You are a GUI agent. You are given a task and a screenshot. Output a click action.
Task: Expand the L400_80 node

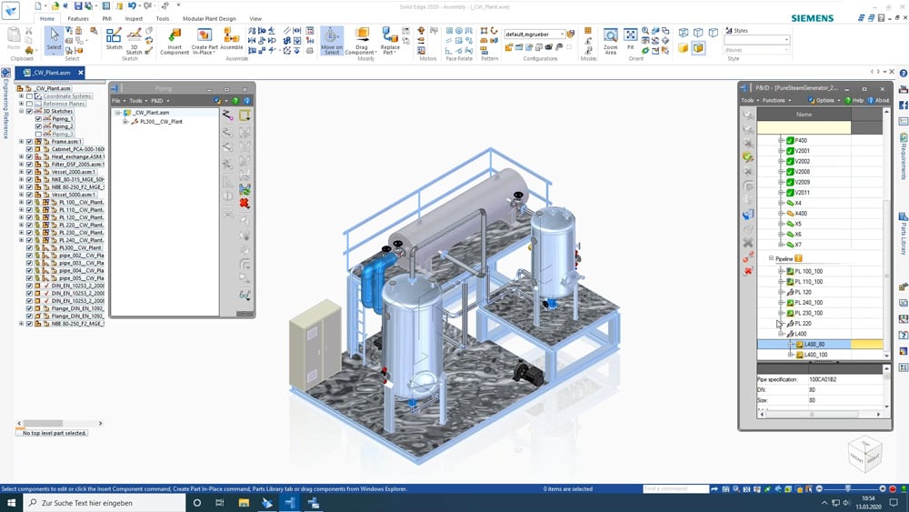791,345
